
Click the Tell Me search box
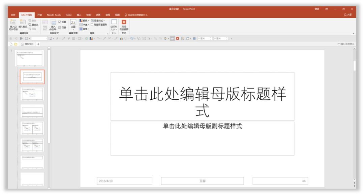(x=136, y=15)
